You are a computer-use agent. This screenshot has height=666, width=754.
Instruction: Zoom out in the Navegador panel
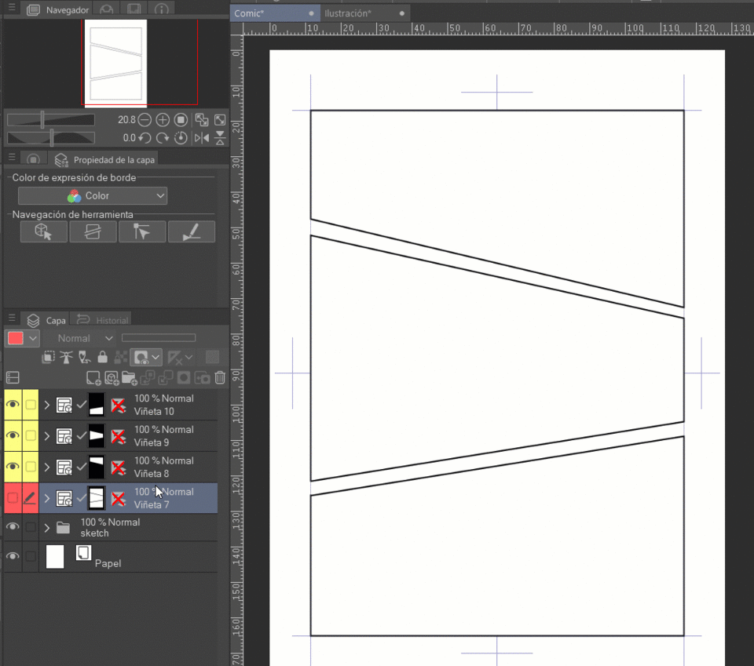pyautogui.click(x=145, y=120)
